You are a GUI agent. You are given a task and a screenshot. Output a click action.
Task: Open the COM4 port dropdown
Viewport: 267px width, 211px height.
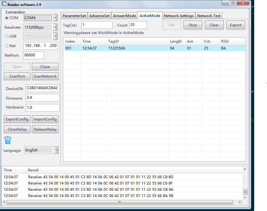(x=55, y=18)
